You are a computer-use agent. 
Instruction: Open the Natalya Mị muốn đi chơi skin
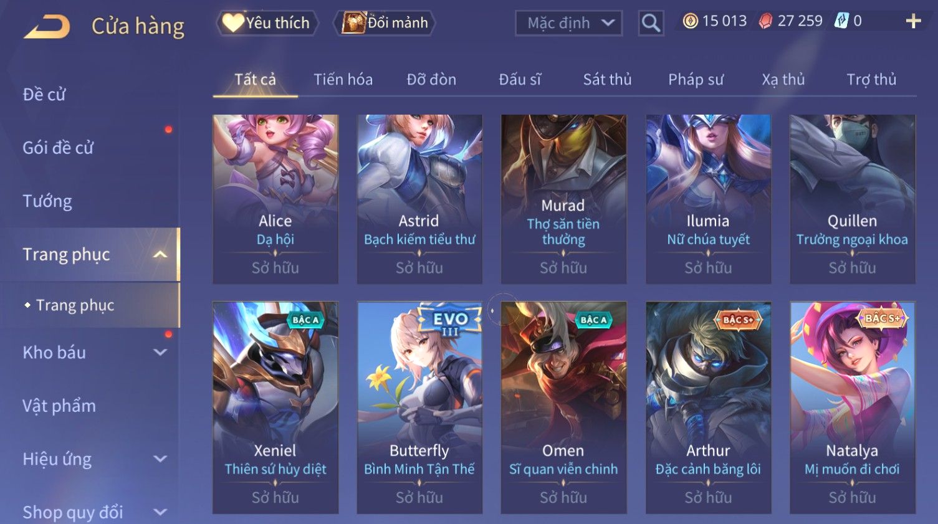[x=852, y=407]
